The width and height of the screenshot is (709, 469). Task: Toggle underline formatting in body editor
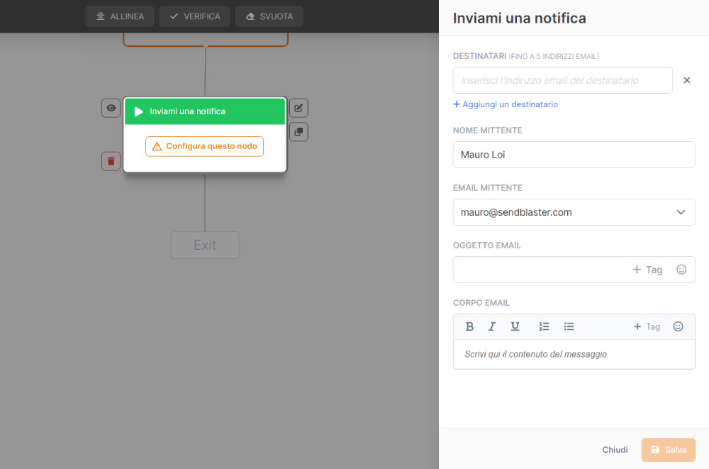[515, 327]
